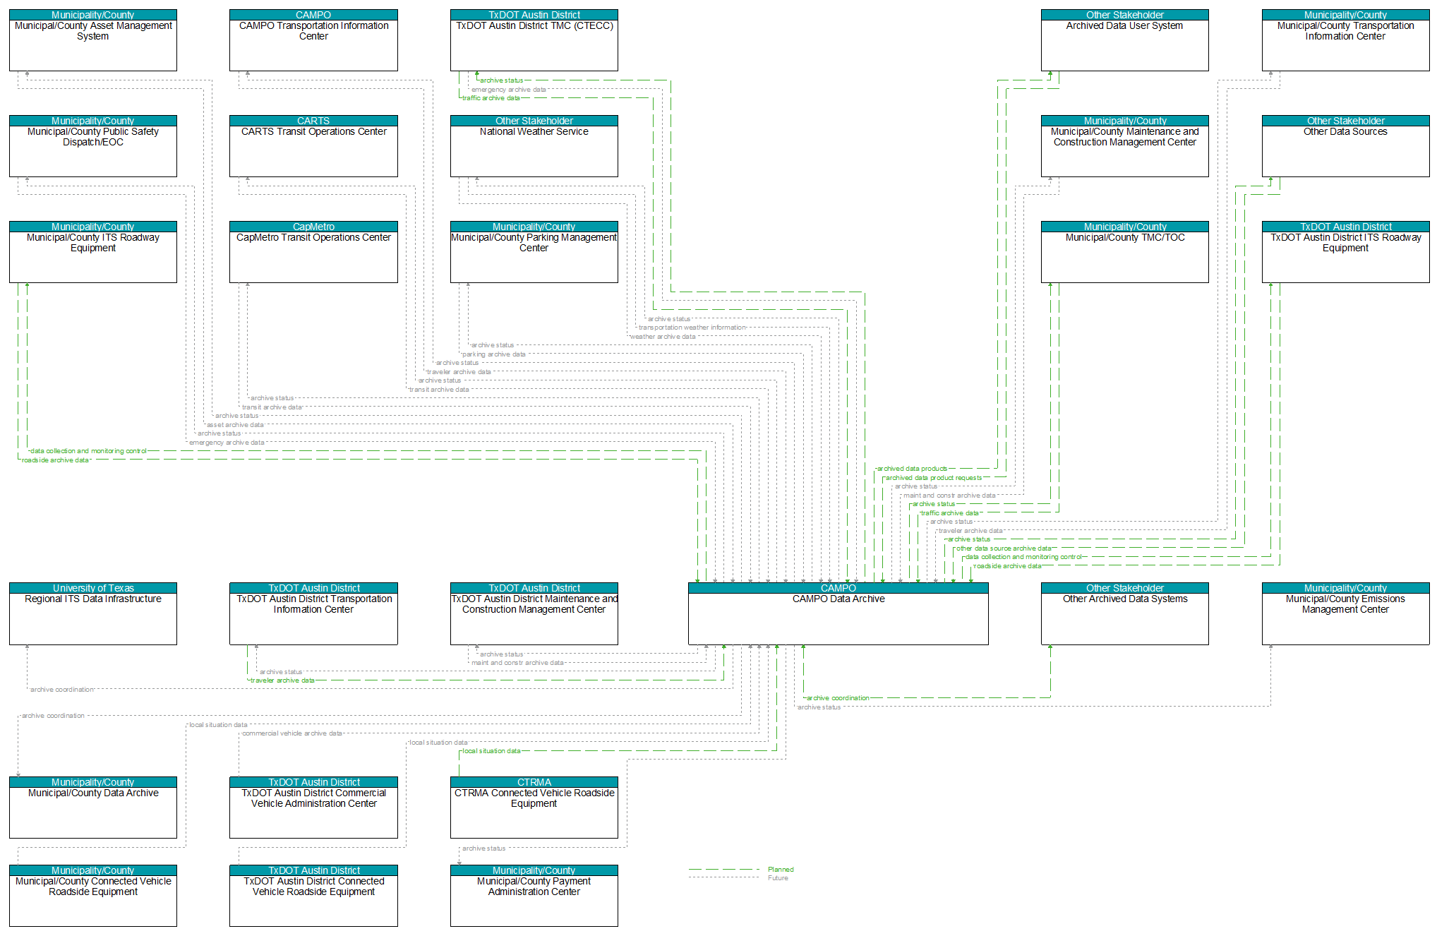Open Municipal/County Public Safety Dispatch/EOC node
This screenshot has height=936, width=1437.
click(93, 146)
